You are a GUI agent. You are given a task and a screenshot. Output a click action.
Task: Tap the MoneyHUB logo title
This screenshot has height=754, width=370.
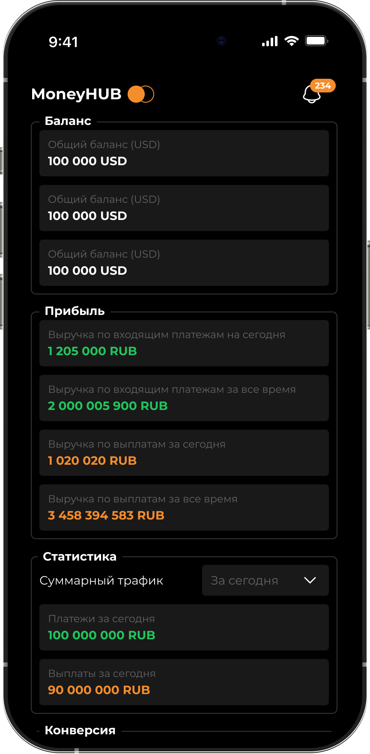click(x=76, y=94)
